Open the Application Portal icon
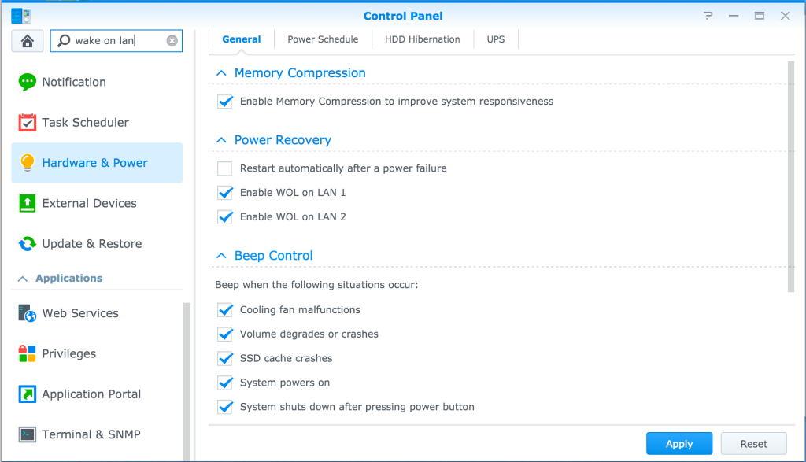This screenshot has width=806, height=462. click(28, 394)
